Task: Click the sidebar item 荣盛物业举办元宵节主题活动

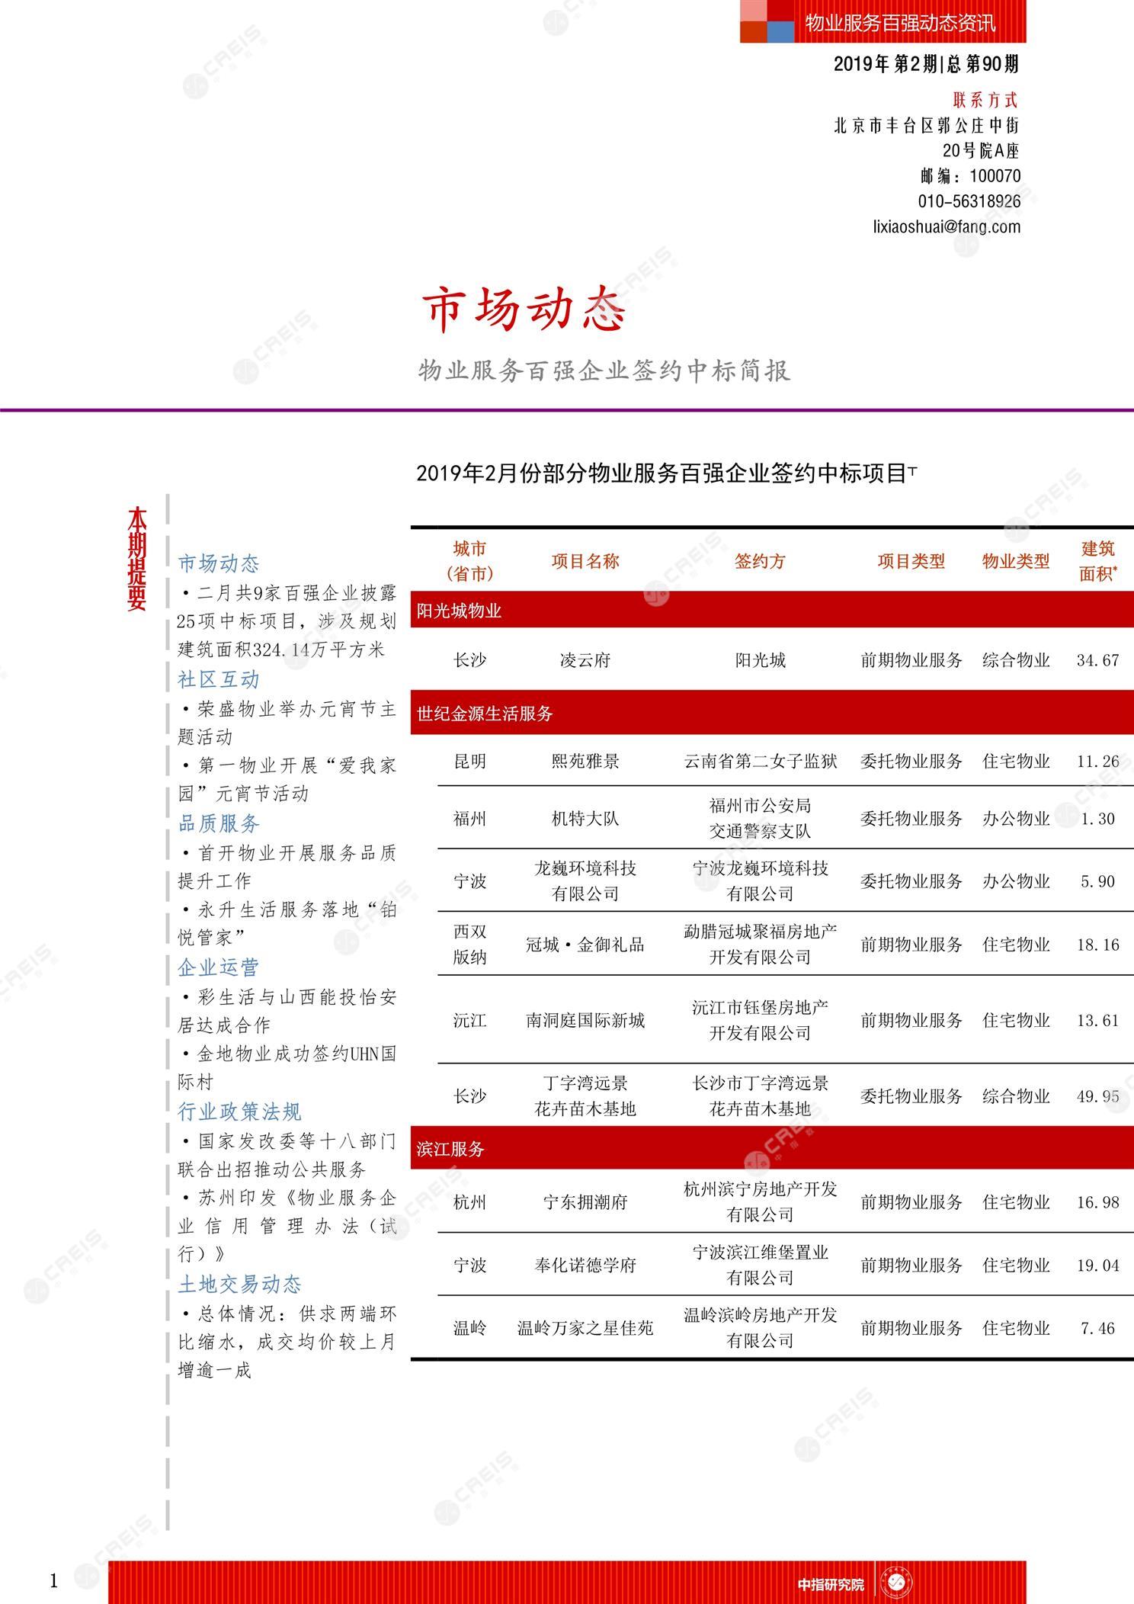Action: pos(287,723)
